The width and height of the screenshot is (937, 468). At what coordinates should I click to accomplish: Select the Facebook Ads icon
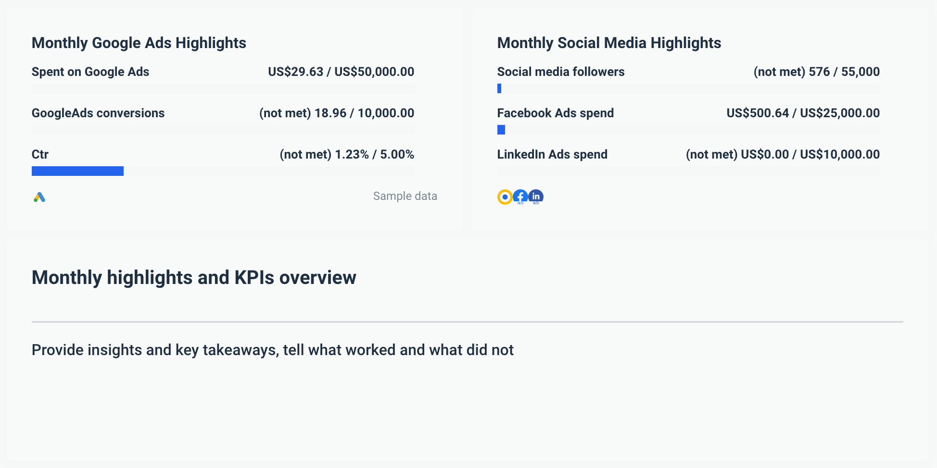click(520, 196)
